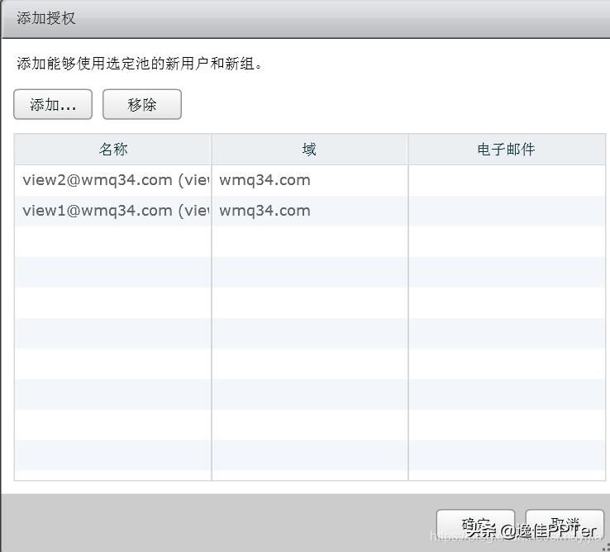Click the 添加... button
The image size is (610, 552).
(x=53, y=104)
